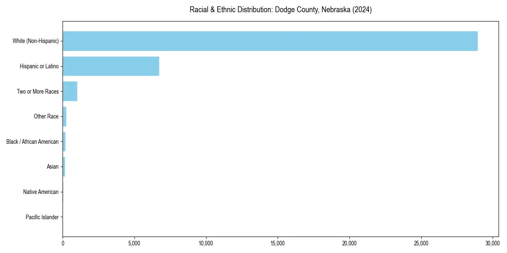Select the Hispanic or Latino label
Image resolution: width=507 pixels, height=253 pixels.
tap(40, 66)
